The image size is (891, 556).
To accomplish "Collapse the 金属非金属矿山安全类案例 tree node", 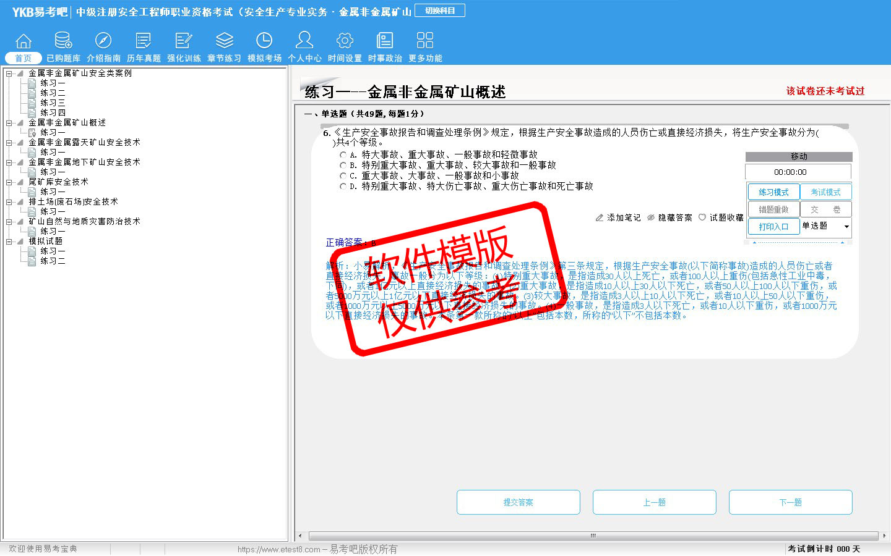I will pyautogui.click(x=9, y=74).
